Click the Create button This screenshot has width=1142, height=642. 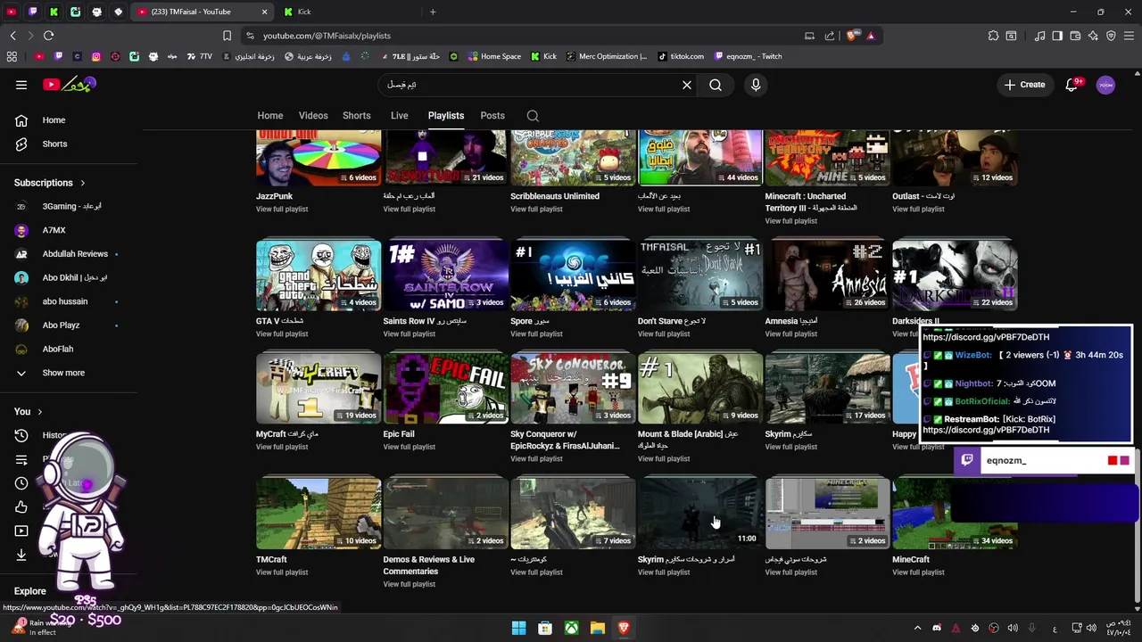click(x=1024, y=85)
